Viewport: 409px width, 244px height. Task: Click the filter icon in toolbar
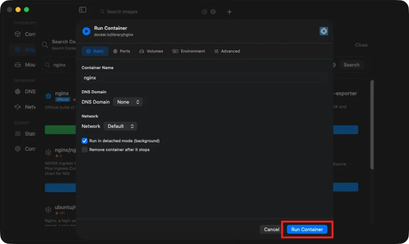[x=204, y=12]
